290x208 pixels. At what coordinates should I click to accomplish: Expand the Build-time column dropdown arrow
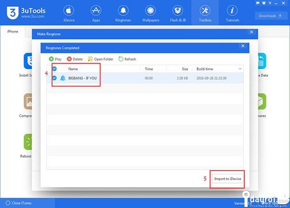click(x=240, y=69)
